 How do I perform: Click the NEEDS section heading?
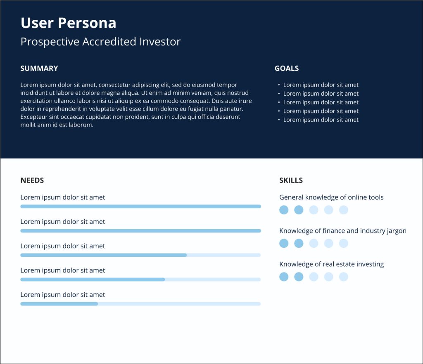click(x=32, y=180)
